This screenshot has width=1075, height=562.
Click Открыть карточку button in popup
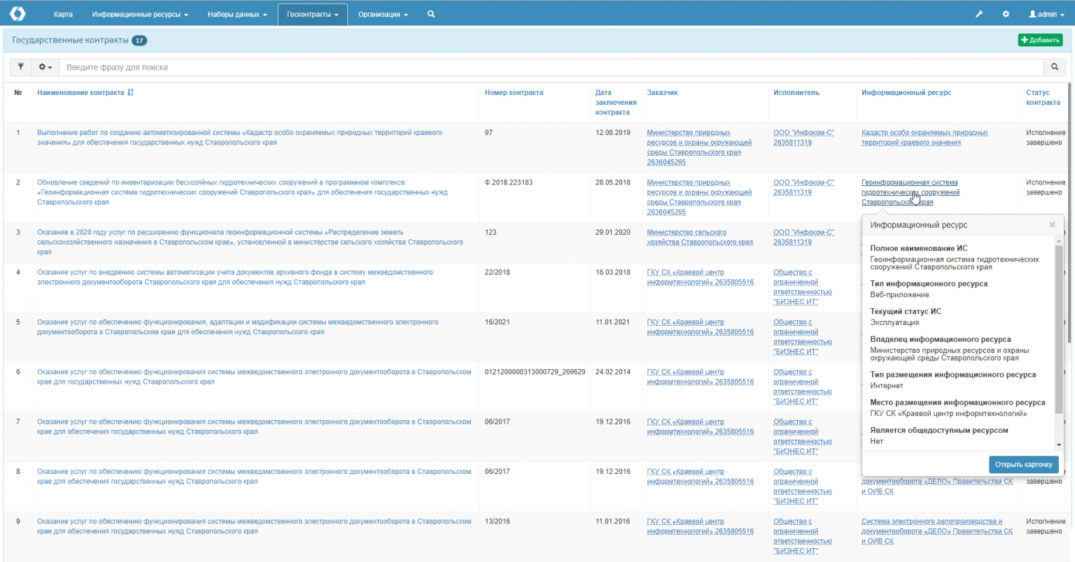pos(1024,464)
